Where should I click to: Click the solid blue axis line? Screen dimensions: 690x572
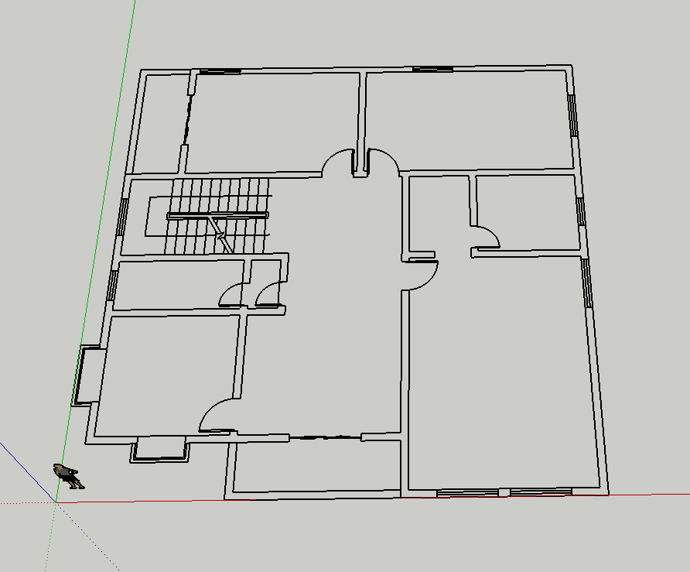pyautogui.click(x=28, y=472)
